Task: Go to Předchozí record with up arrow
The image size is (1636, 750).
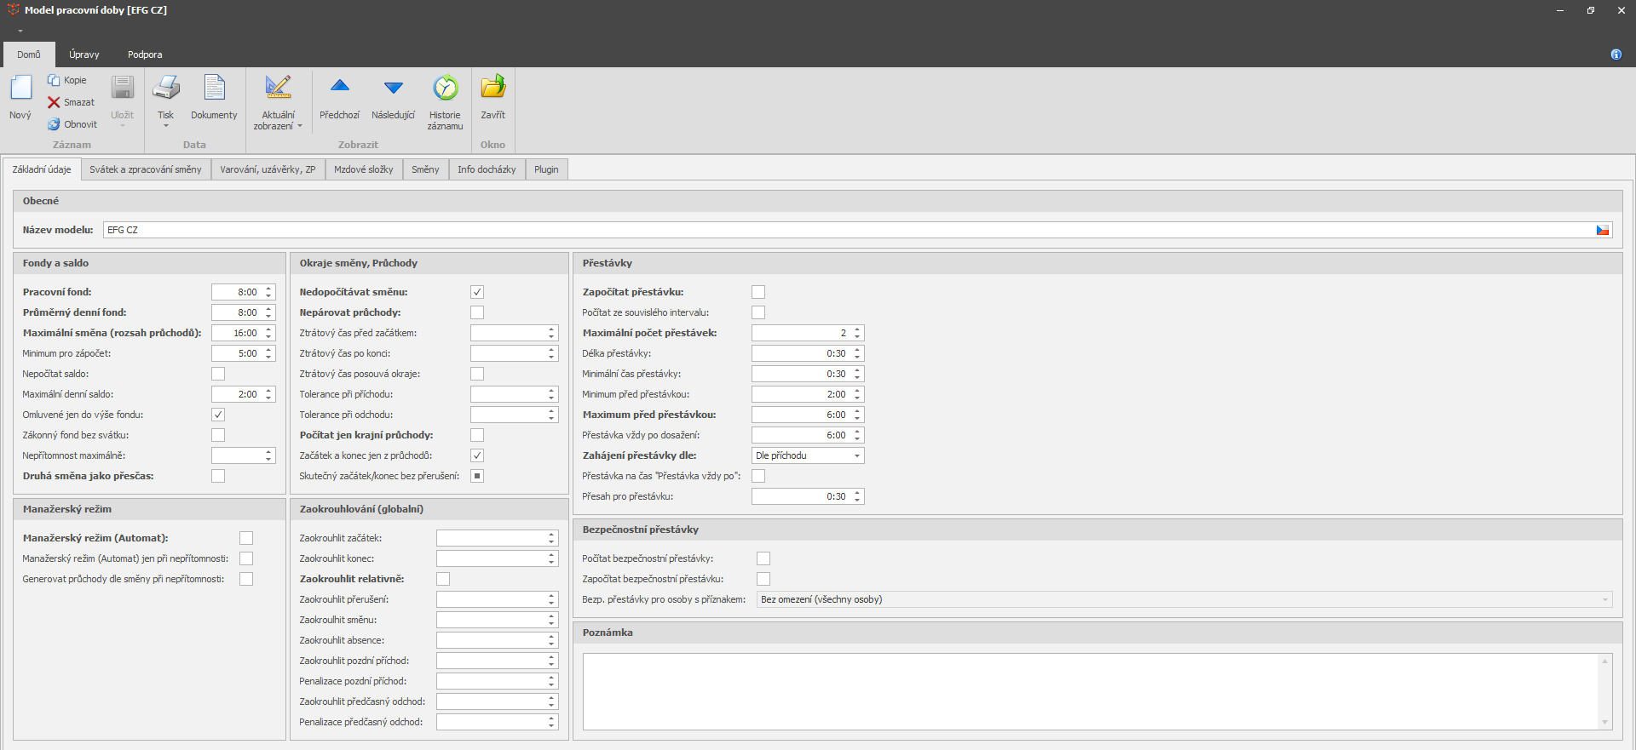Action: pyautogui.click(x=340, y=86)
